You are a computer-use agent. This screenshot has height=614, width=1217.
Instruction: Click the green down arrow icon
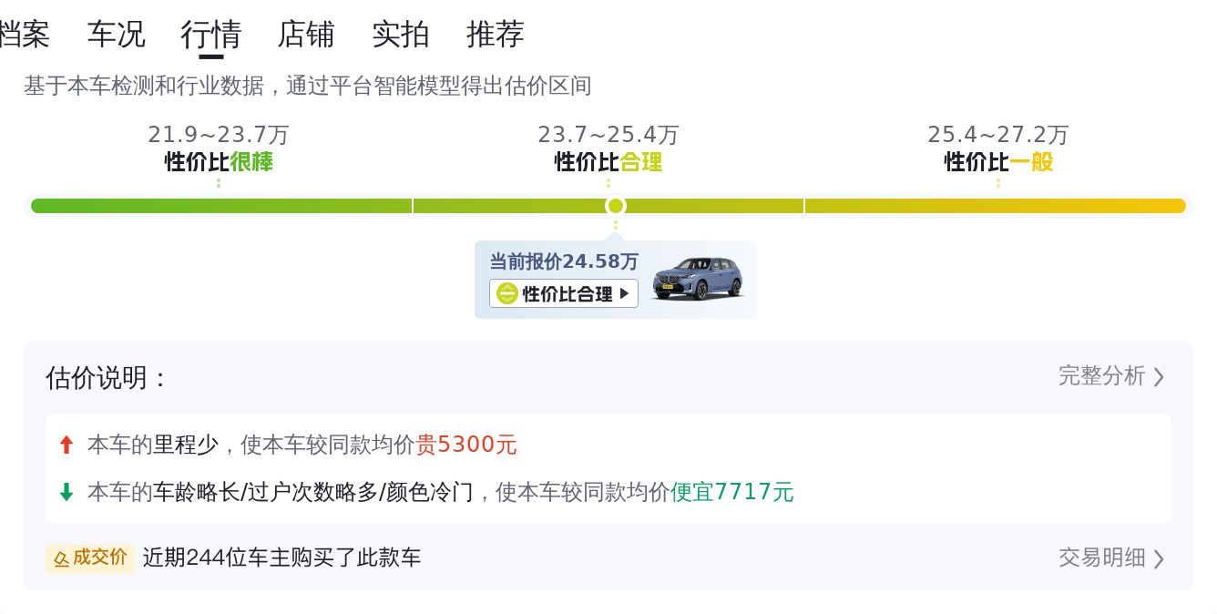coord(66,492)
